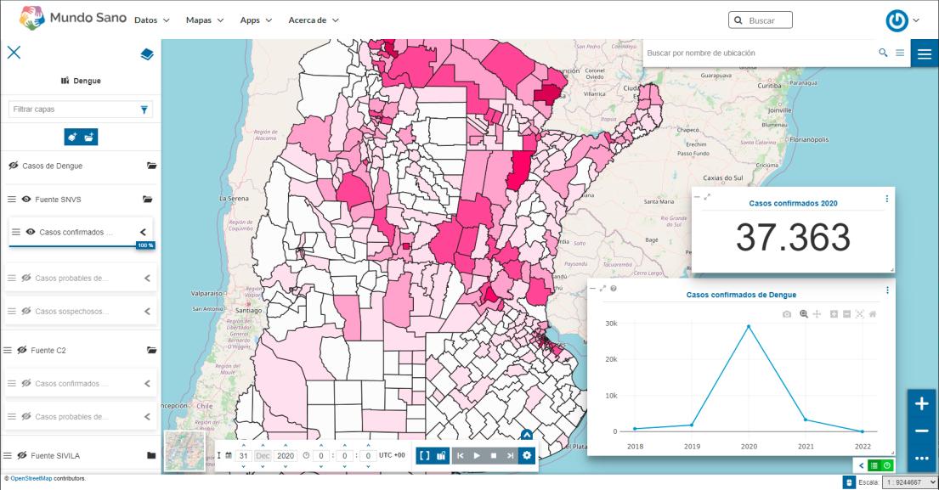
Task: Hide the Fuente SNVS layer group
Action: click(26, 200)
